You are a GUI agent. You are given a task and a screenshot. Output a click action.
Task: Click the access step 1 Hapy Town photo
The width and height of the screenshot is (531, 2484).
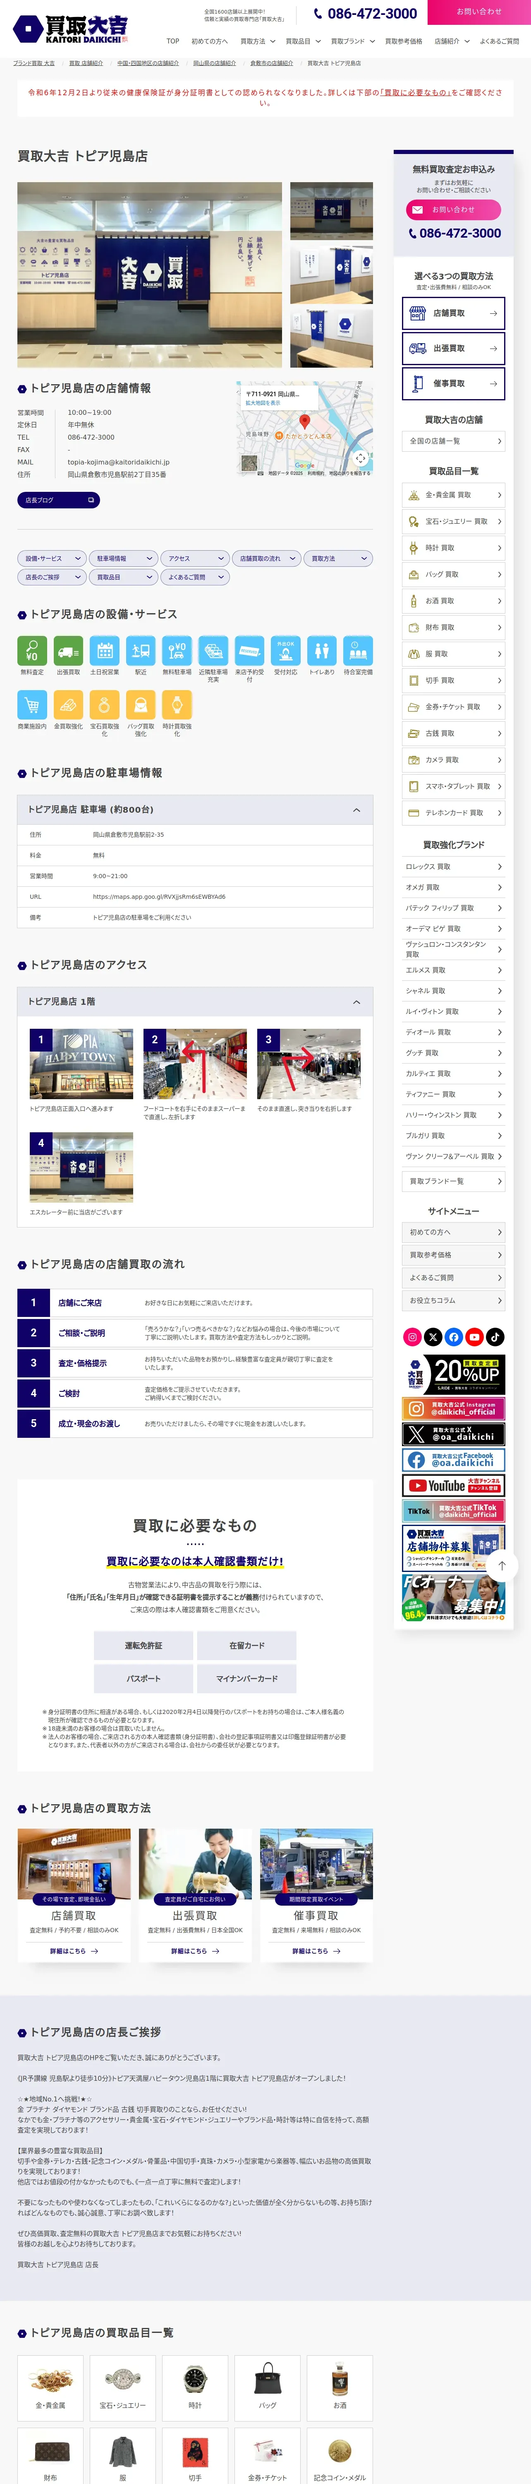(x=81, y=1064)
